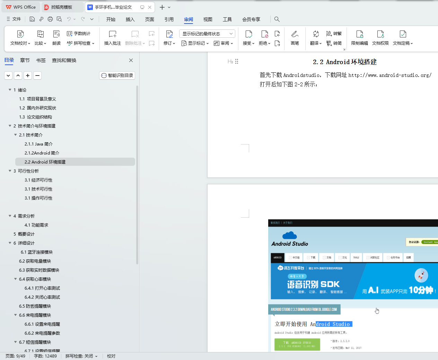The width and height of the screenshot is (438, 360).
Task: Click 页面: 9/49 in the status bar
Action: [16, 356]
